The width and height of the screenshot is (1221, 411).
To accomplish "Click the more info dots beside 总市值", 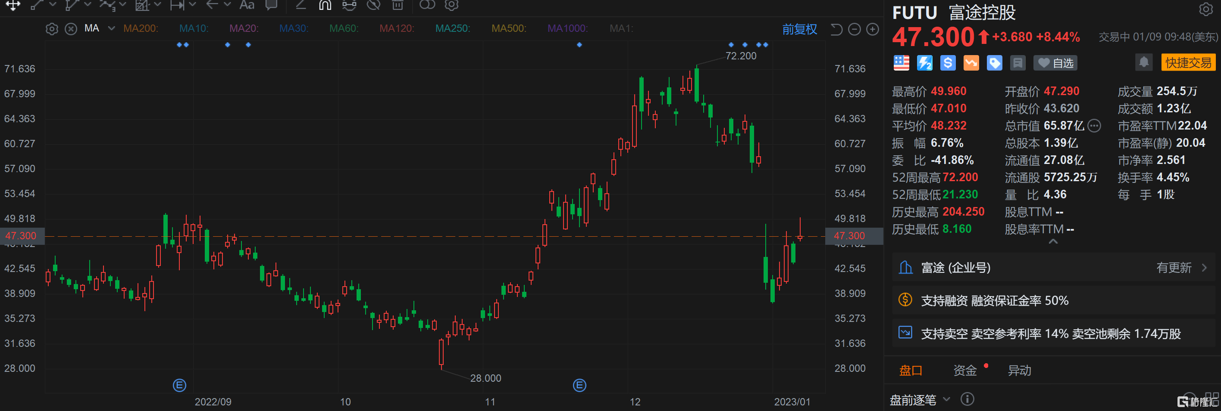I will coord(1094,125).
